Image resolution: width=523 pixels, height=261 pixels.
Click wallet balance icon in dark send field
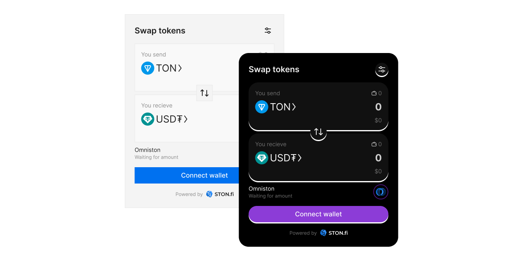[x=374, y=93]
